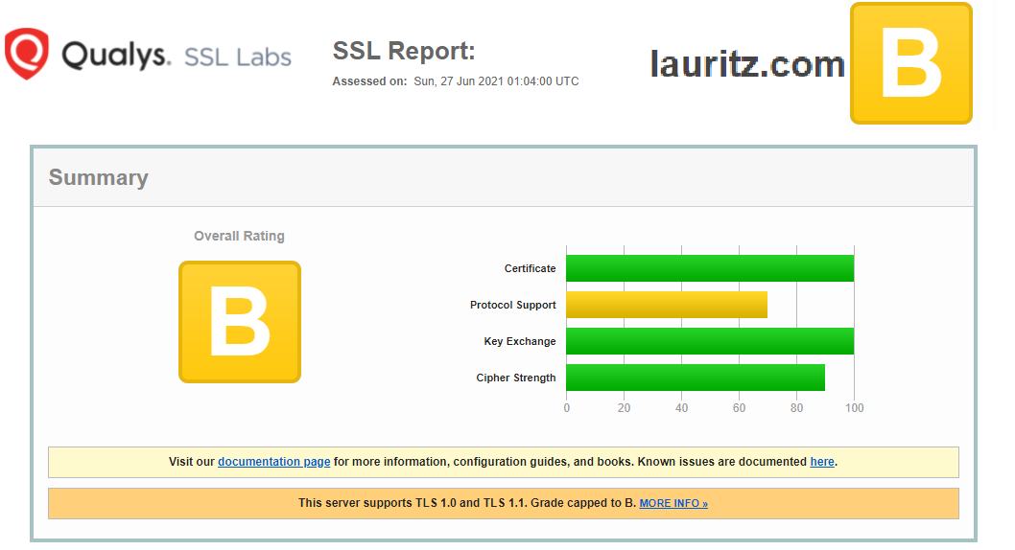
Task: Click the green Key Exchange score bar
Action: click(710, 341)
